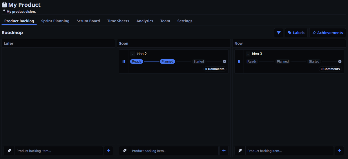This screenshot has width=348, height=159.
Task: Toggle Ready status on idea 2
Action: (x=137, y=62)
